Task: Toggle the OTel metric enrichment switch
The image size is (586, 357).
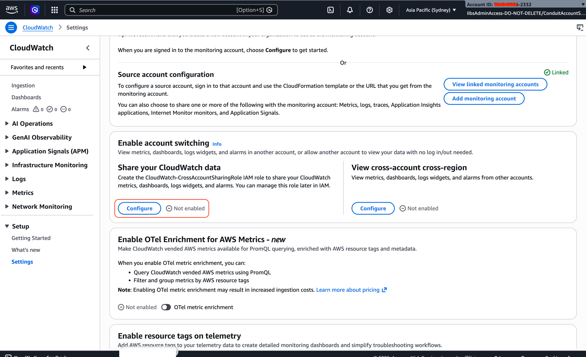Action: tap(166, 307)
